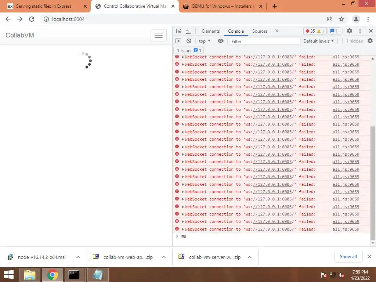Bookmark this tab with the star
The height and width of the screenshot is (282, 376).
(x=341, y=19)
